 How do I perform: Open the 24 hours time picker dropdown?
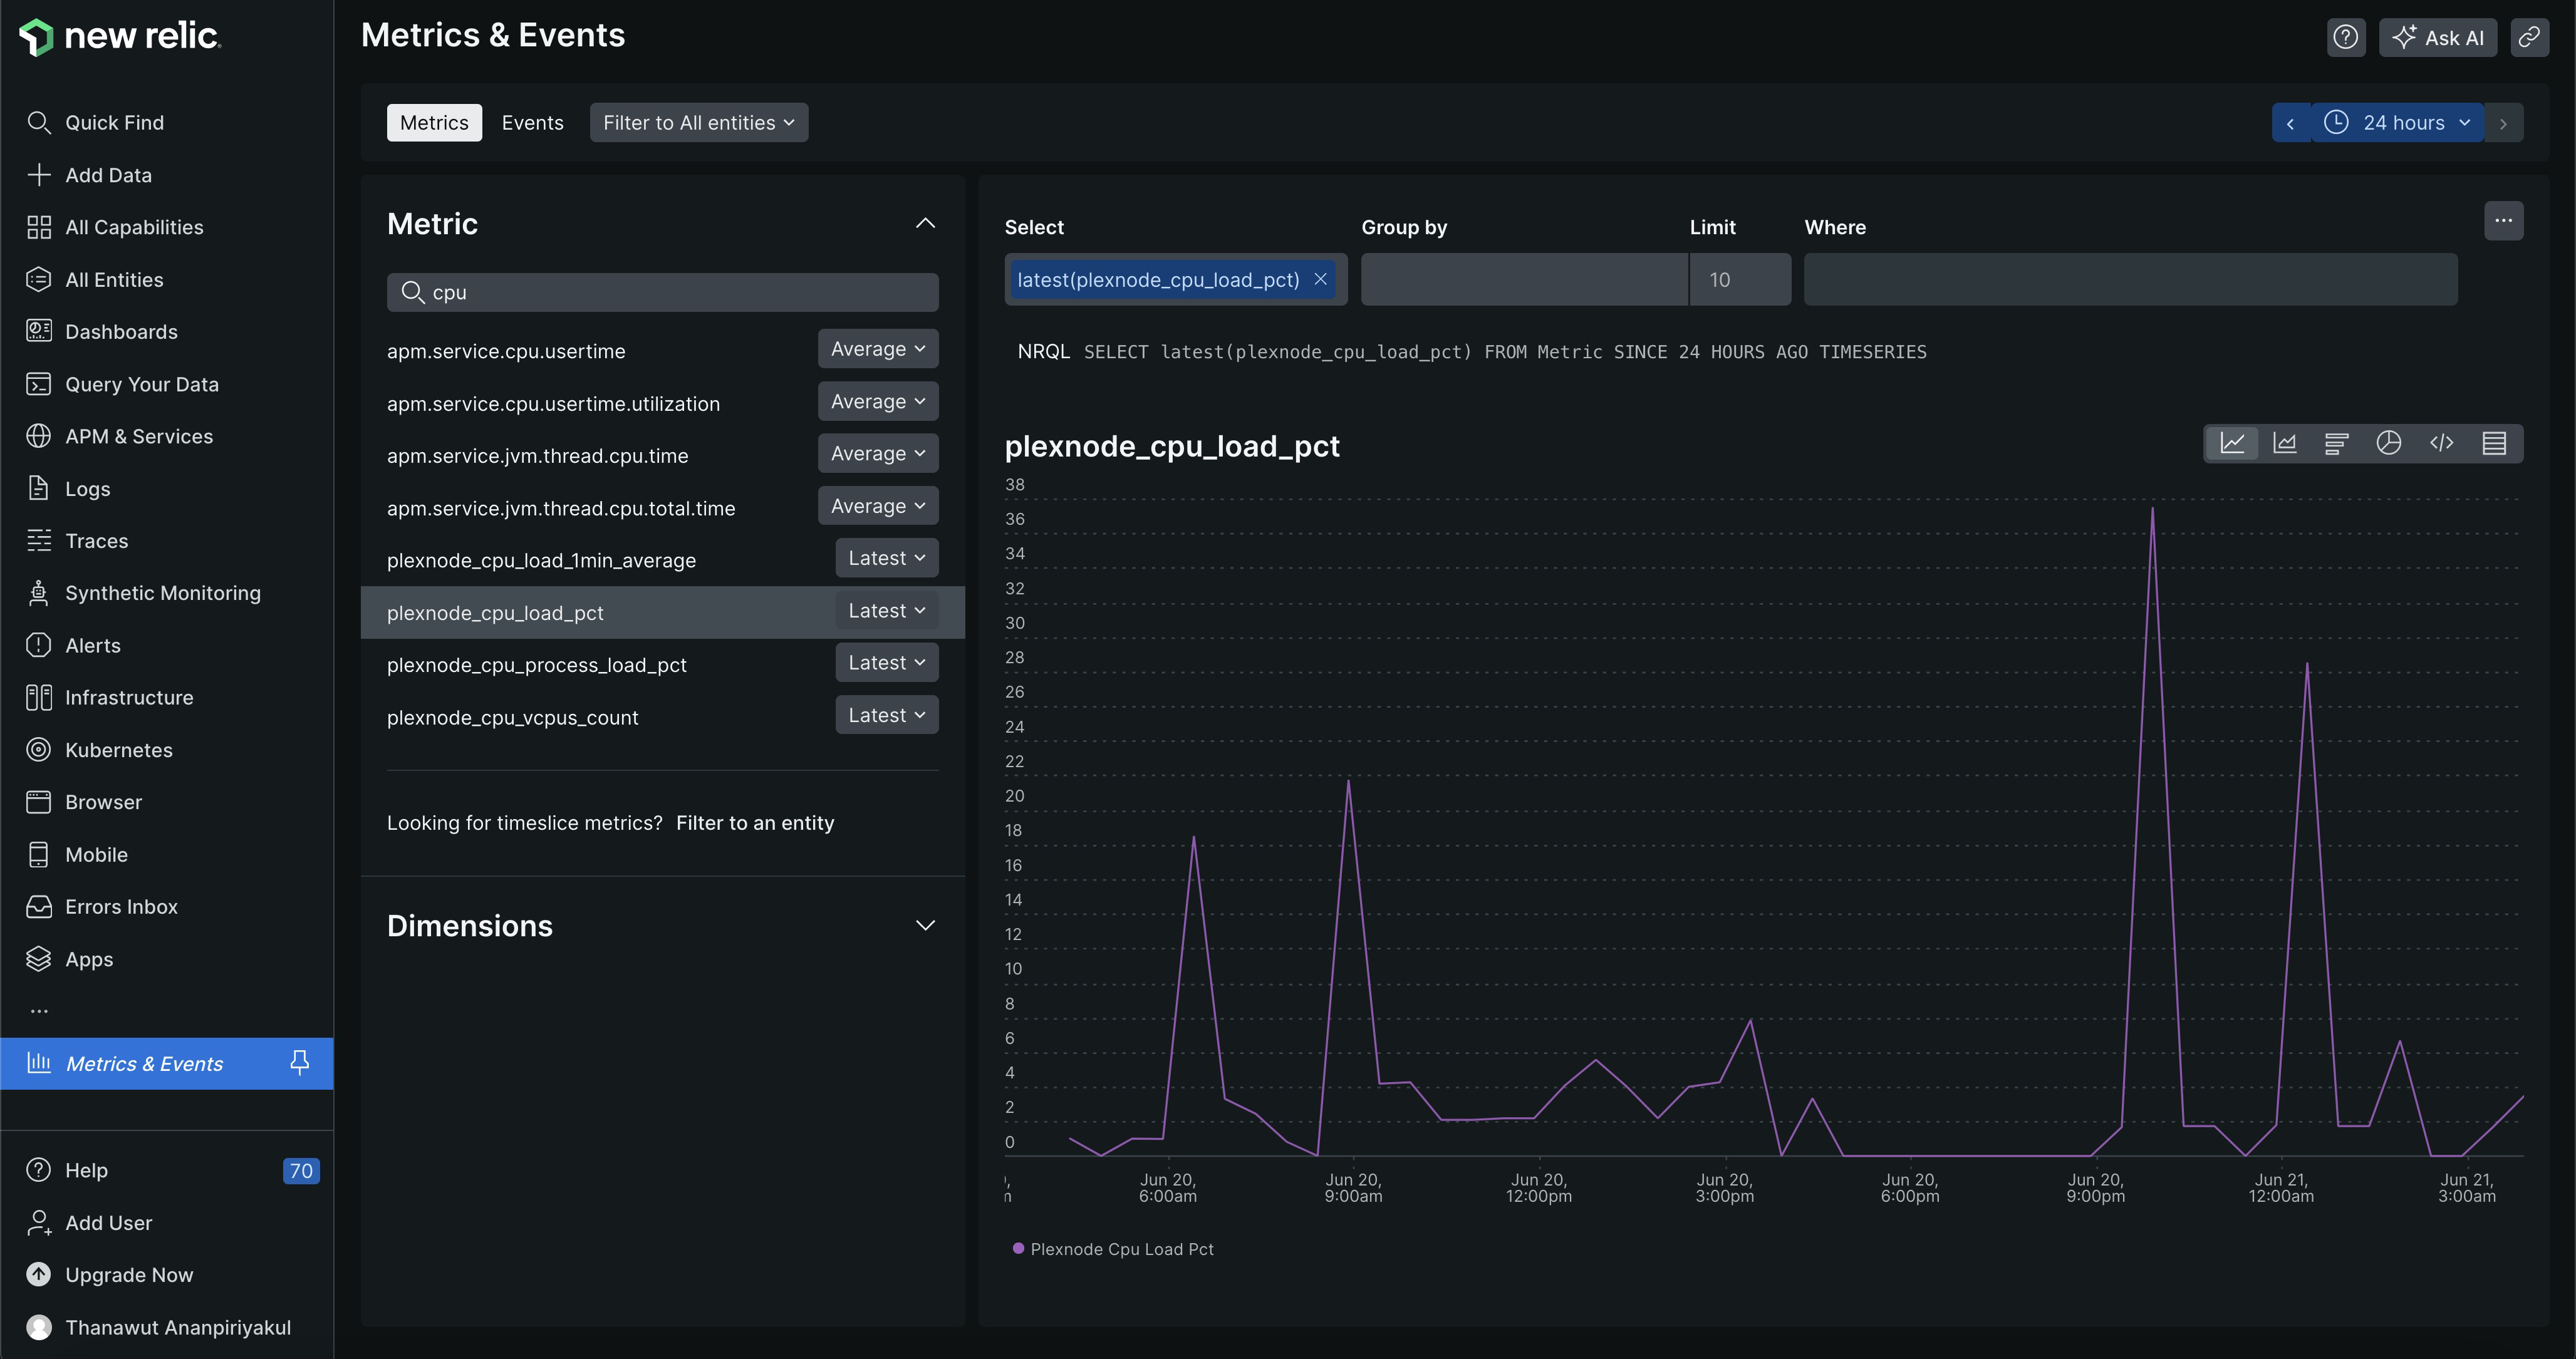[x=2398, y=122]
